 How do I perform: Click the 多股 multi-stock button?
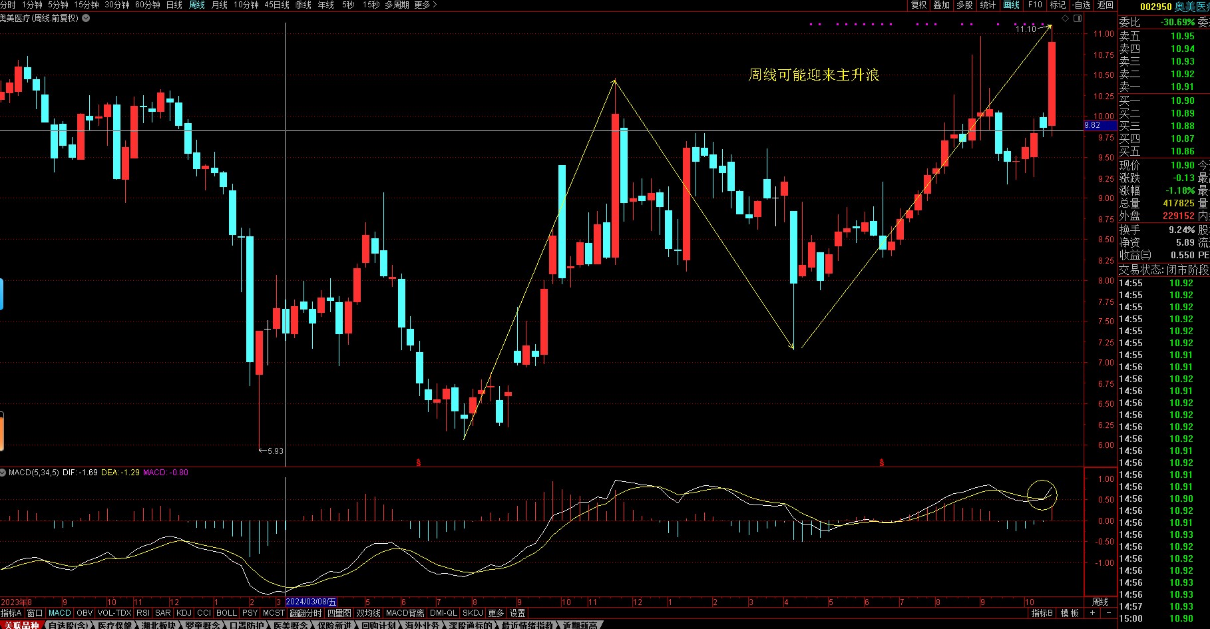964,5
